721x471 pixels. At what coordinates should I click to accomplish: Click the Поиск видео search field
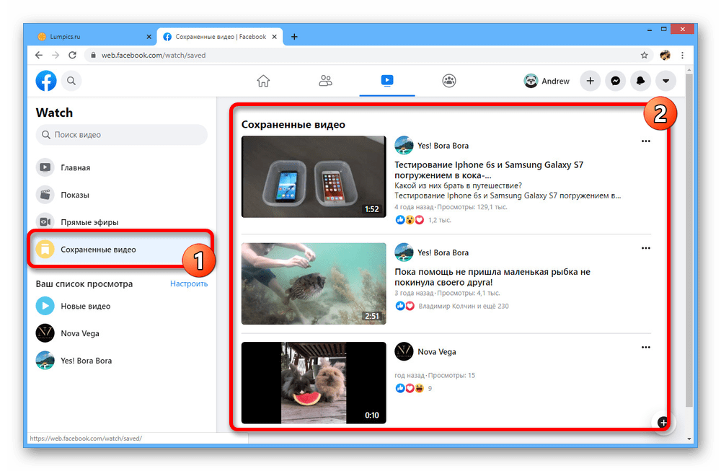point(122,135)
